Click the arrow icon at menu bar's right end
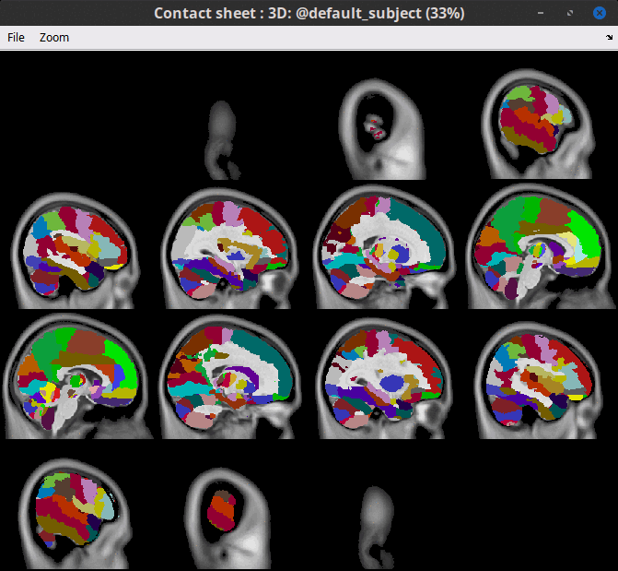The height and width of the screenshot is (571, 618). tap(609, 38)
